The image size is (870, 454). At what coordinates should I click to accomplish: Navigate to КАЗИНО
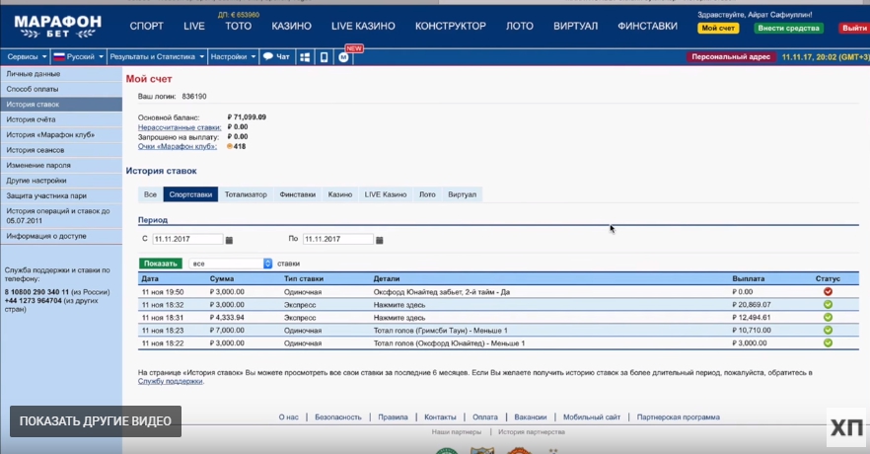pos(291,26)
